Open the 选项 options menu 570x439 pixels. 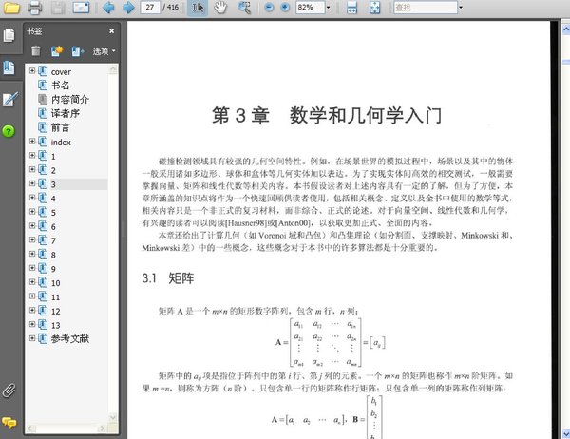coord(104,51)
